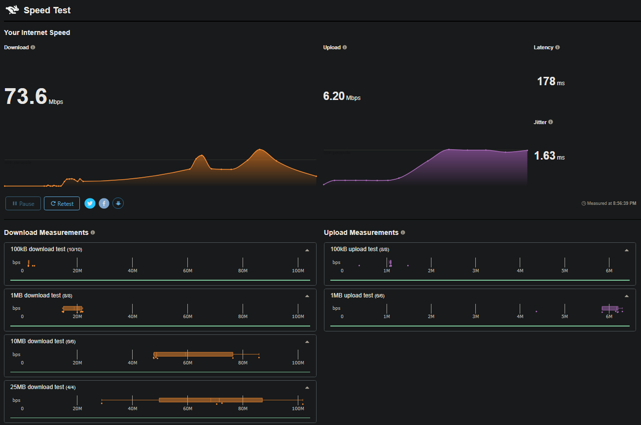Collapse the 100kB upload test panel
The image size is (641, 425).
[627, 250]
